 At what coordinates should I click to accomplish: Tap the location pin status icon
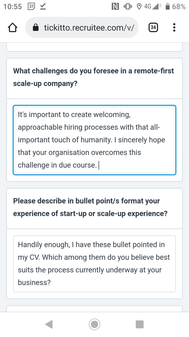point(139,7)
